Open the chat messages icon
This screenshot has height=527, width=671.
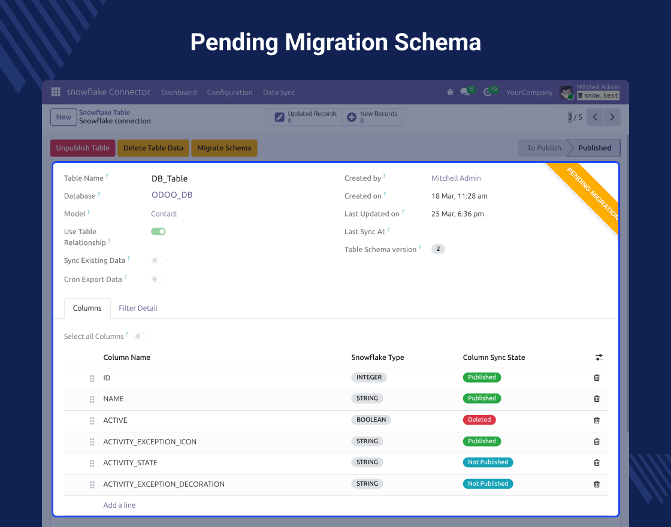tap(465, 92)
